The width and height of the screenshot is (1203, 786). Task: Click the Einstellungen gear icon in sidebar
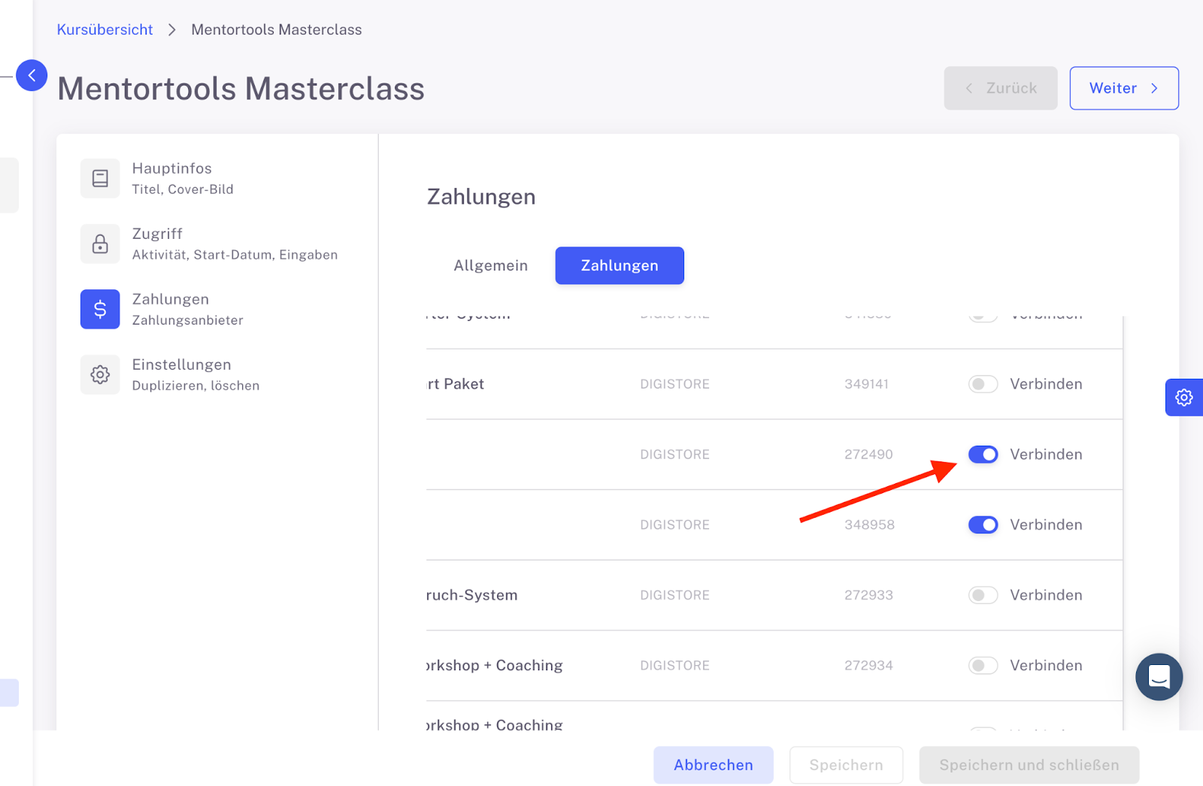[x=100, y=374]
